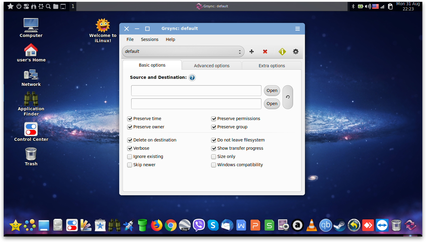
Task: Swap source and destination with the arrow button
Action: pyautogui.click(x=288, y=97)
